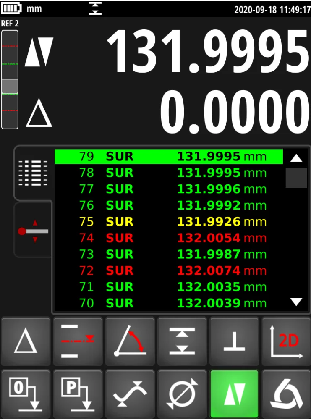The image size is (311, 420).
Task: Select red row 72 SUR 132.0074 mm
Action: coord(169,270)
